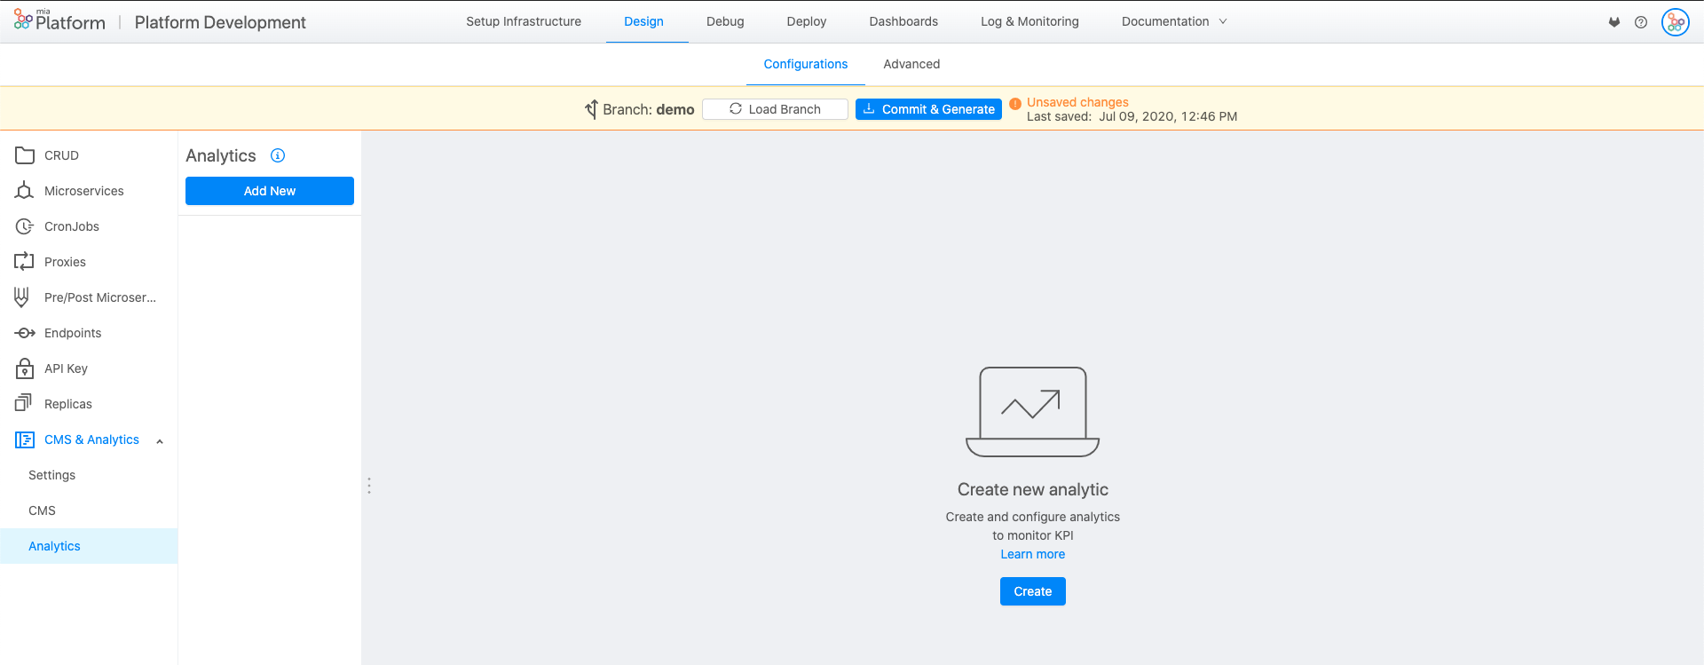
Task: Click the CRUD folder icon
Action: tap(25, 155)
